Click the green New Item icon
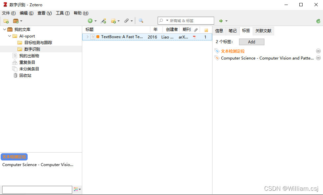 click(90, 21)
